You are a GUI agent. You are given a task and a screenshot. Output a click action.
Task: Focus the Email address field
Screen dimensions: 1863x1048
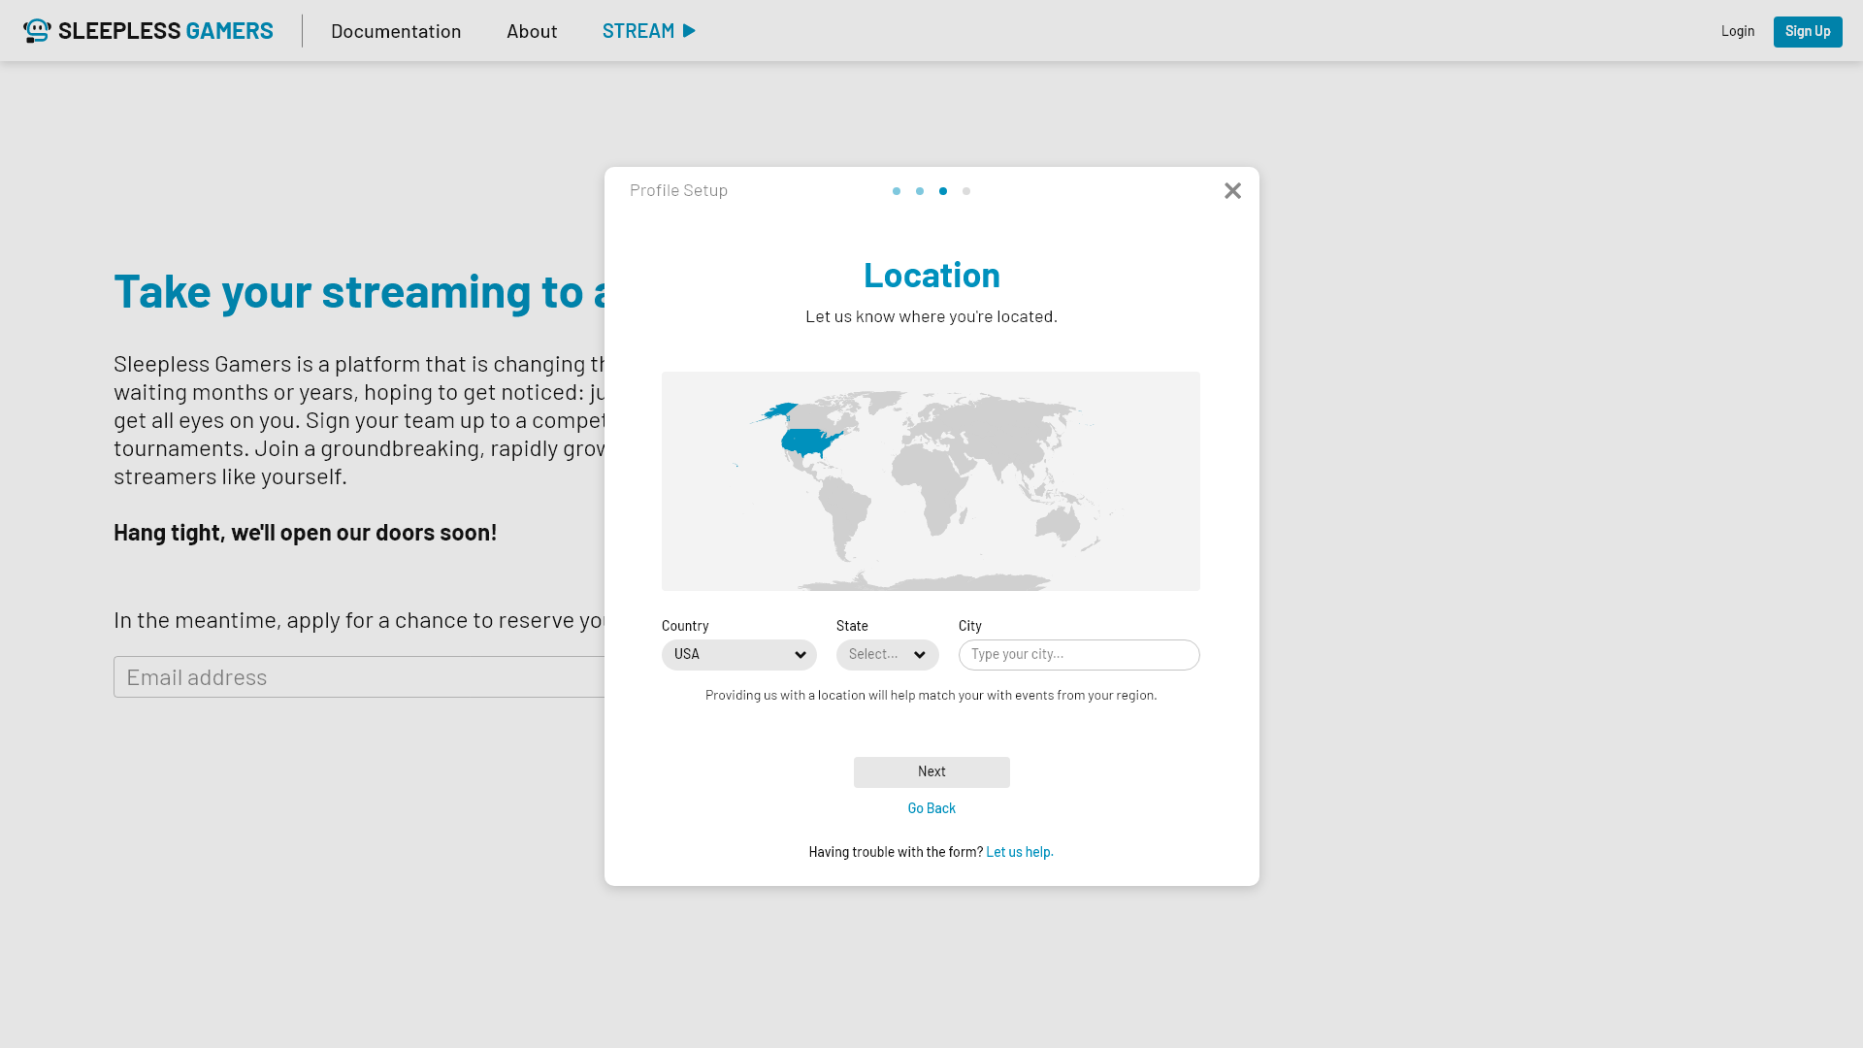[359, 677]
